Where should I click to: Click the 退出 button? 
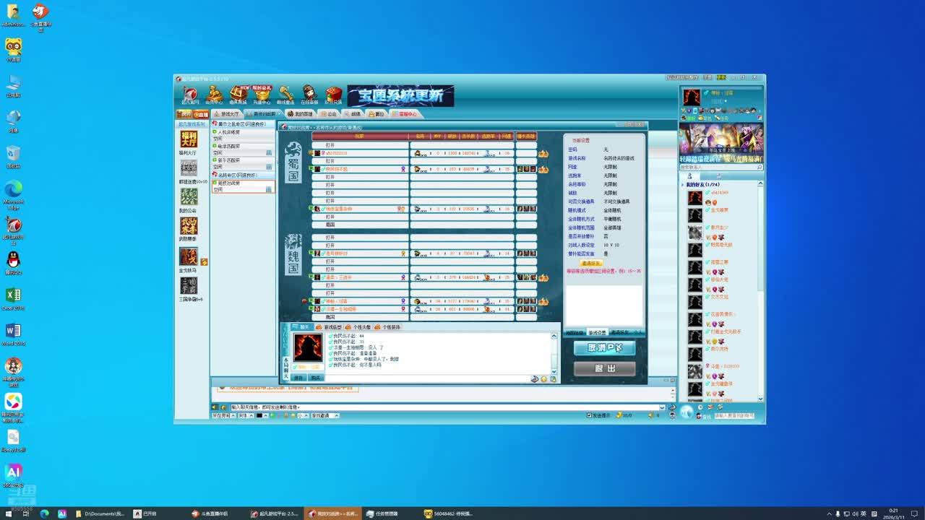coord(604,368)
